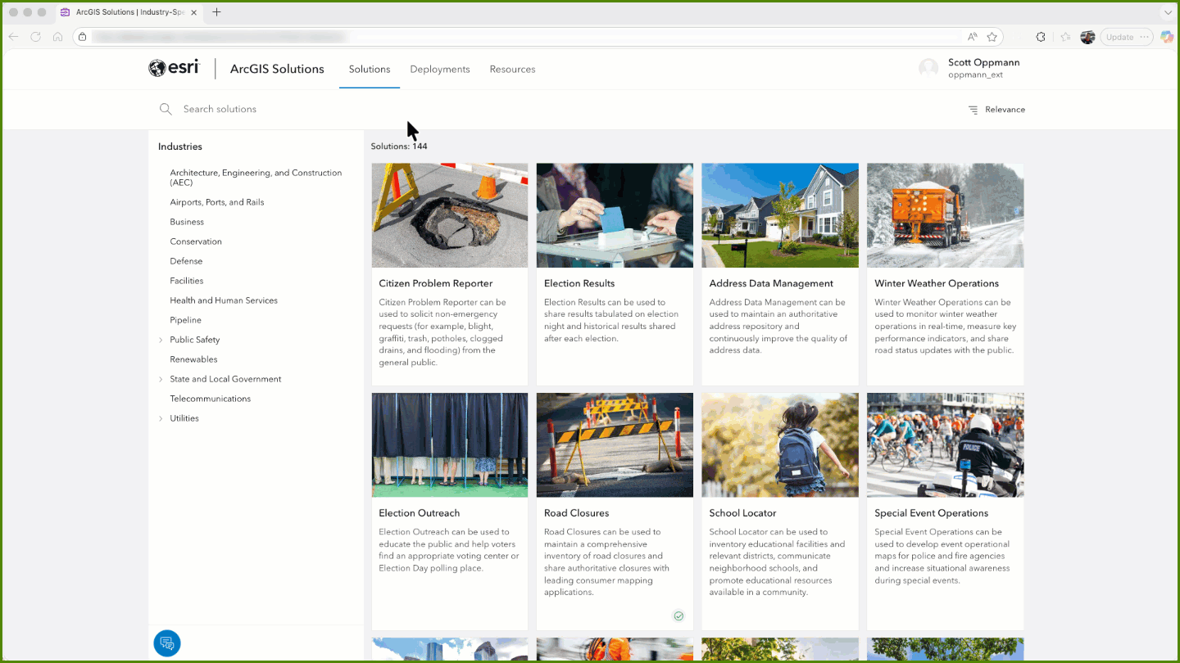Click the browser Update button
The width and height of the screenshot is (1180, 663).
(1127, 37)
